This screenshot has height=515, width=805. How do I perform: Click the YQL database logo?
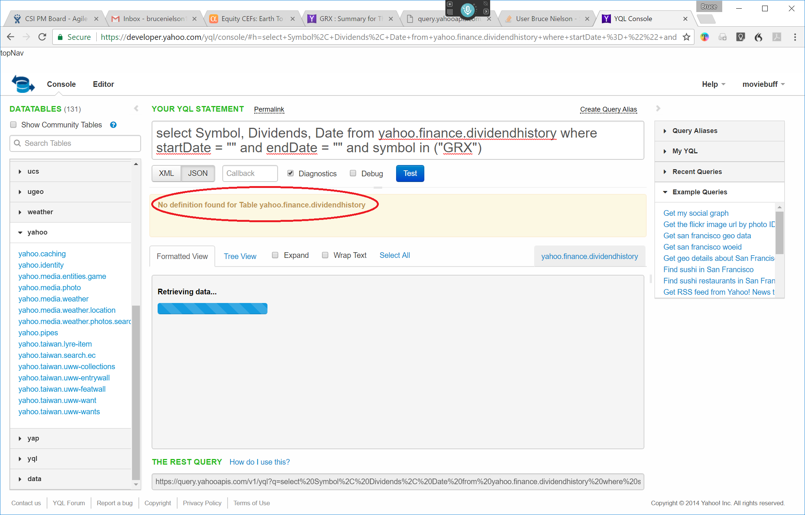[x=23, y=83]
